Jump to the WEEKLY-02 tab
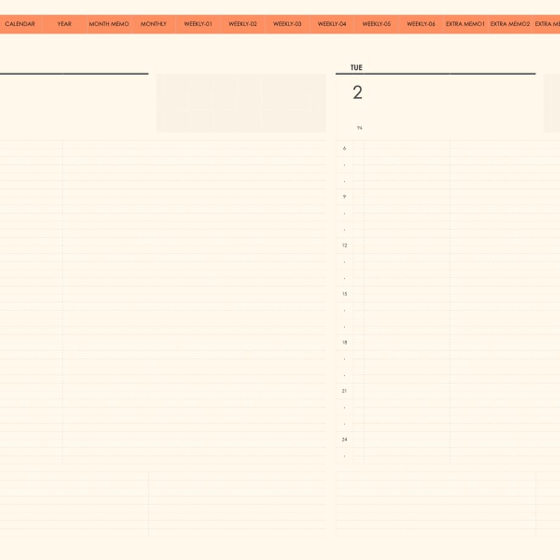The image size is (560, 560). point(243,24)
